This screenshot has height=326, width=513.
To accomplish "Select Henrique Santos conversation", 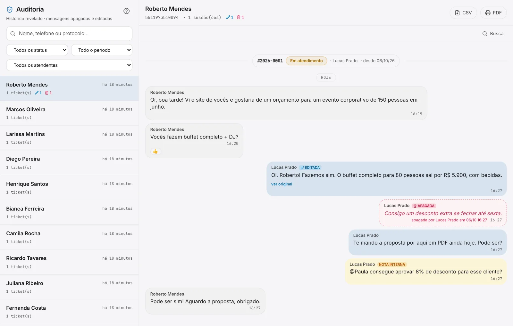I will coord(69,188).
